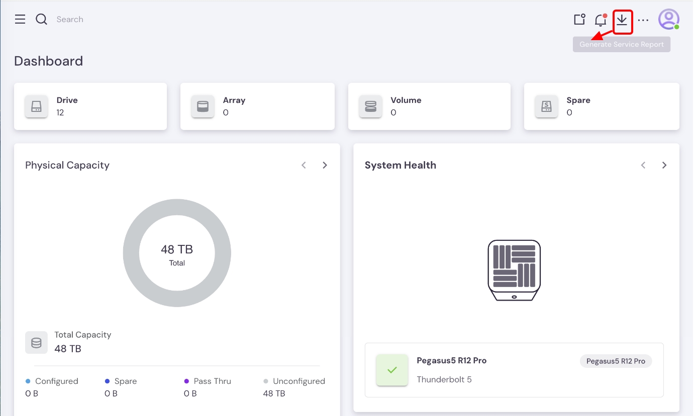Open the three-dot more options menu
The image size is (694, 416).
(643, 20)
